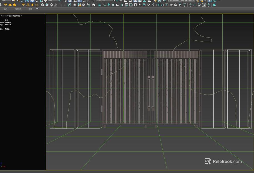Click the paint palette icon
This screenshot has width=254, height=173.
click(84, 5)
